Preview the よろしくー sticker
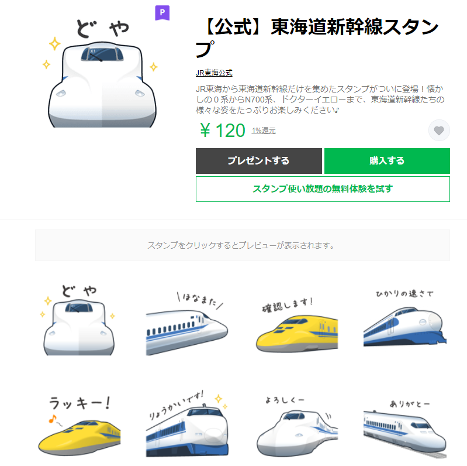This screenshot has width=467, height=466. (x=297, y=426)
